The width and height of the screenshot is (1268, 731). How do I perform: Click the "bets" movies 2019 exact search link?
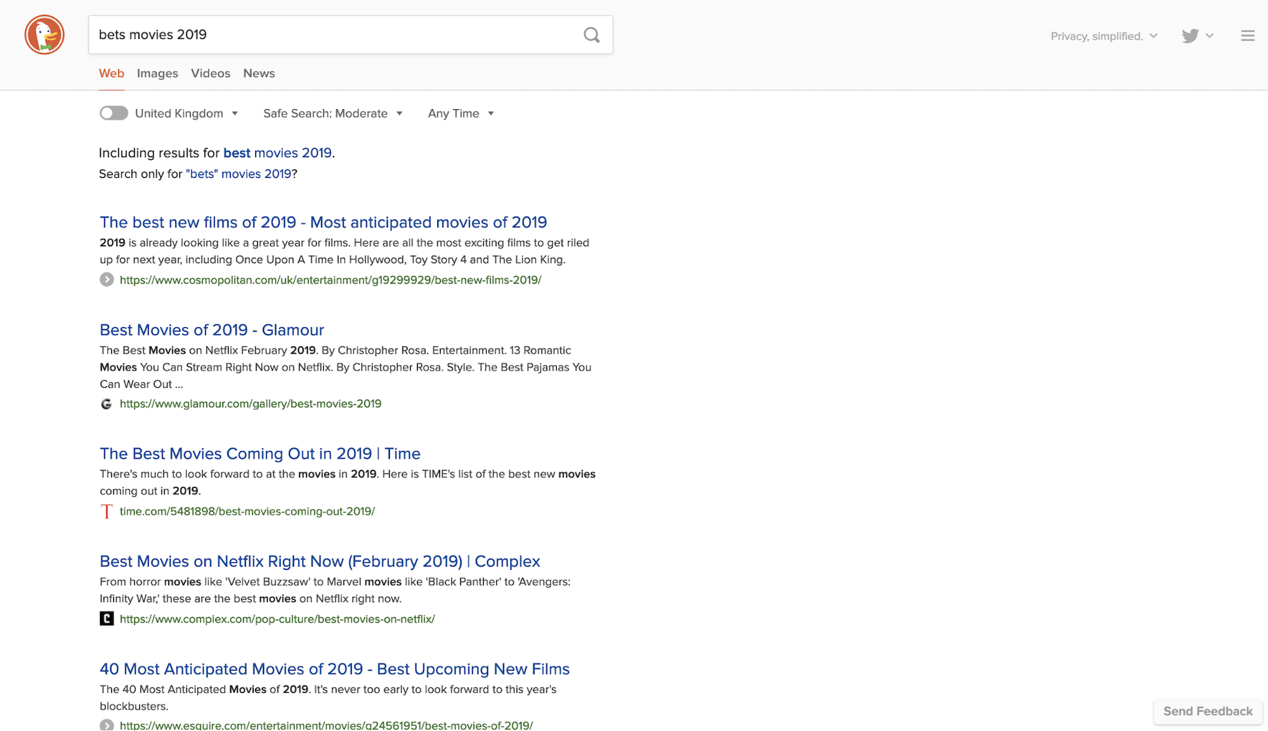click(238, 174)
